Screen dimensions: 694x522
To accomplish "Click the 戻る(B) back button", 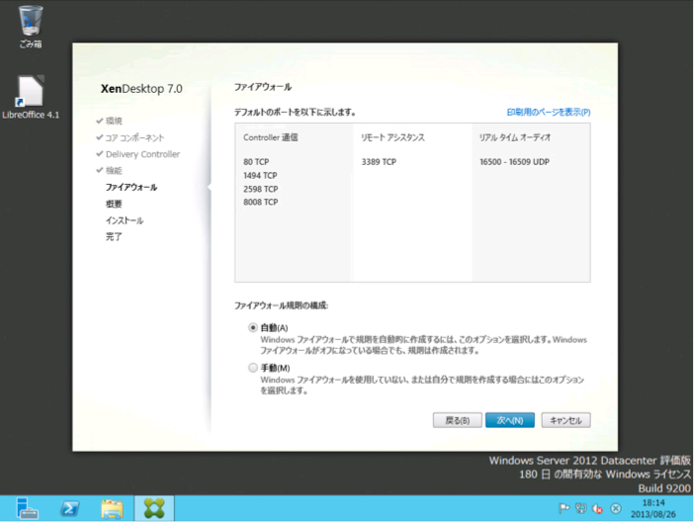I will (x=457, y=420).
